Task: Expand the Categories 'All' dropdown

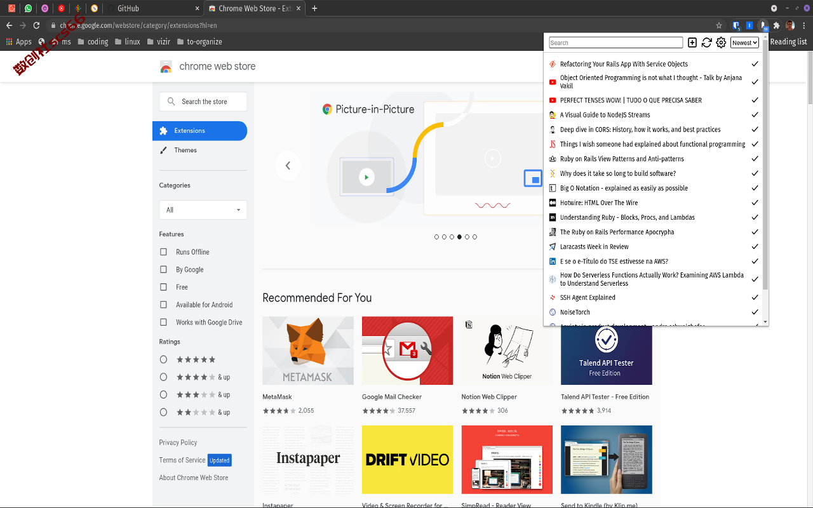Action: click(x=203, y=210)
